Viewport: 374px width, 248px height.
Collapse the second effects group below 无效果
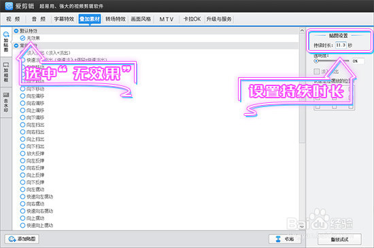point(16,45)
